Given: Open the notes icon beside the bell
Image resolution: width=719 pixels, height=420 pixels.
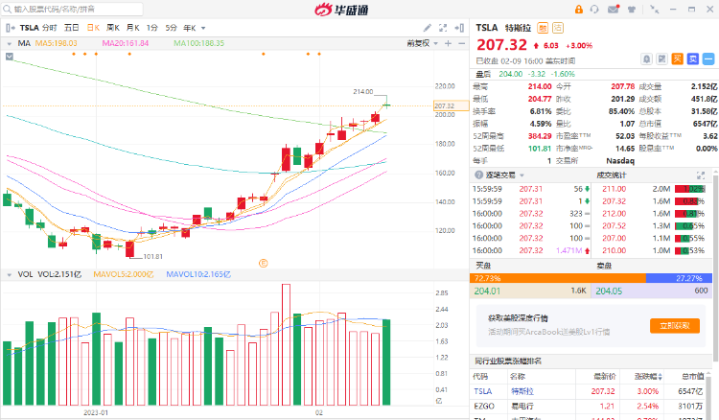Looking at the screenshot, I should [x=661, y=58].
